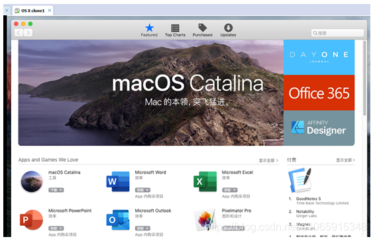
Task: Open the macOS Catalina hero banner
Action: pyautogui.click(x=151, y=92)
